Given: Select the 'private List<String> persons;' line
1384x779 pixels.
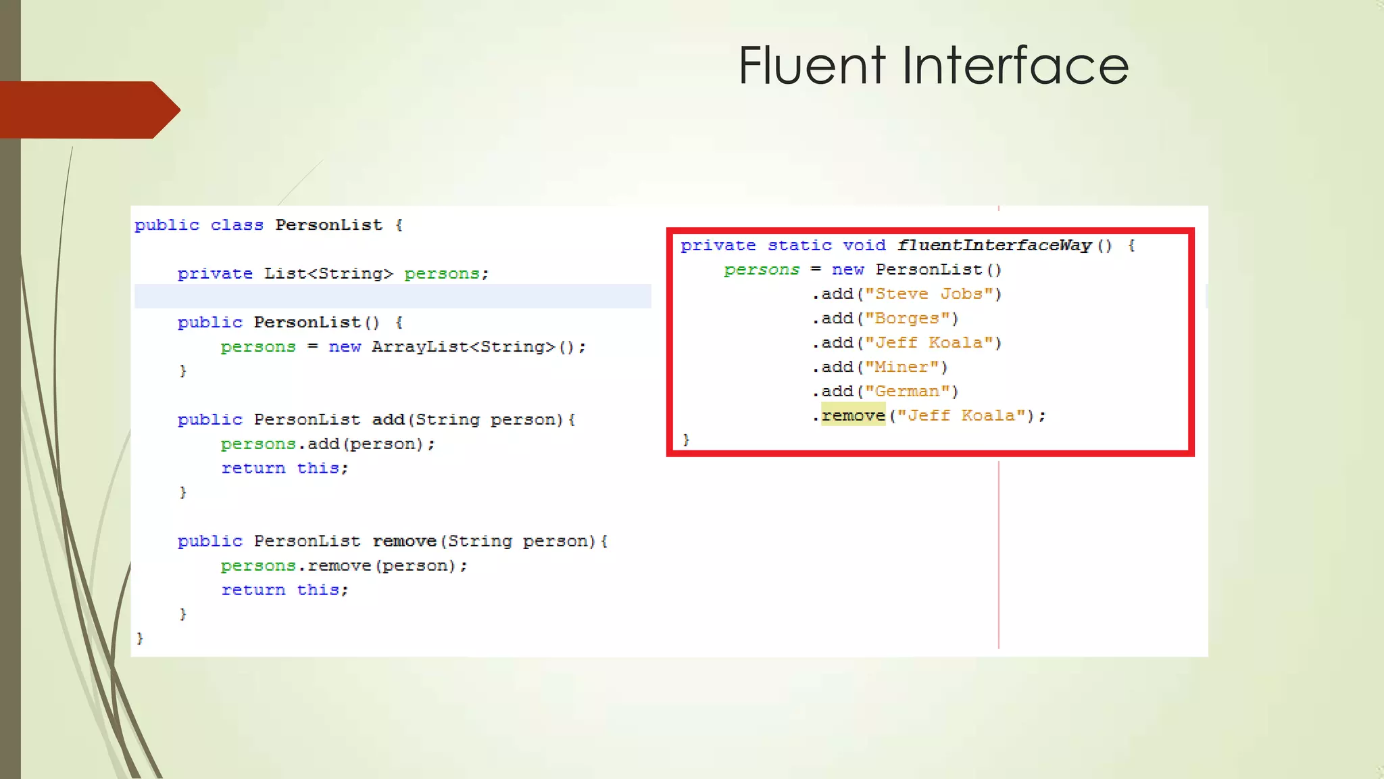Looking at the screenshot, I should (333, 274).
